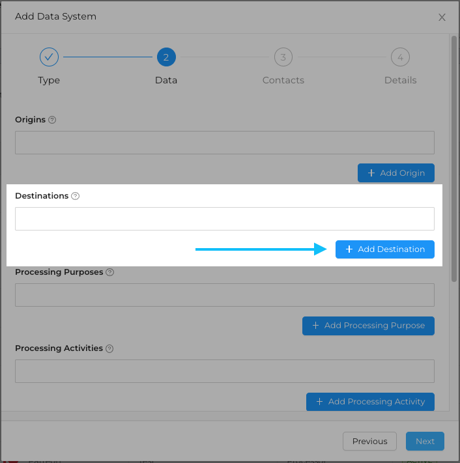Viewport: 460px width, 463px height.
Task: Focus the Processing Activities input field
Action: tap(225, 371)
